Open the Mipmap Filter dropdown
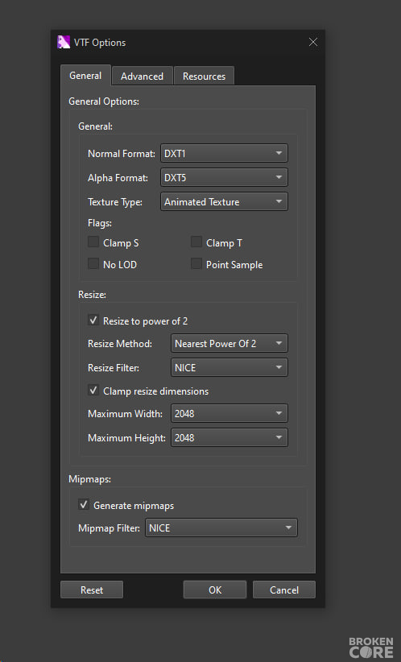Image resolution: width=401 pixels, height=662 pixels. point(221,528)
